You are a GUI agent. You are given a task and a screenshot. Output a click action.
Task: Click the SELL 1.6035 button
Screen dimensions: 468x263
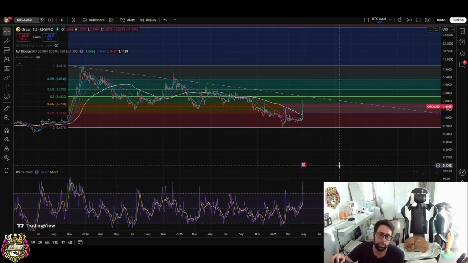coord(23,37)
